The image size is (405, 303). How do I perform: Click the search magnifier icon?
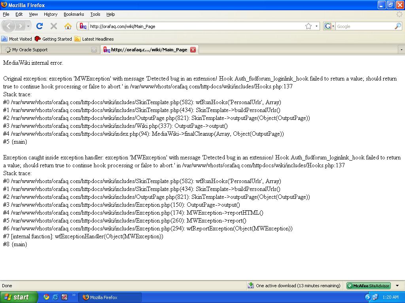398,26
